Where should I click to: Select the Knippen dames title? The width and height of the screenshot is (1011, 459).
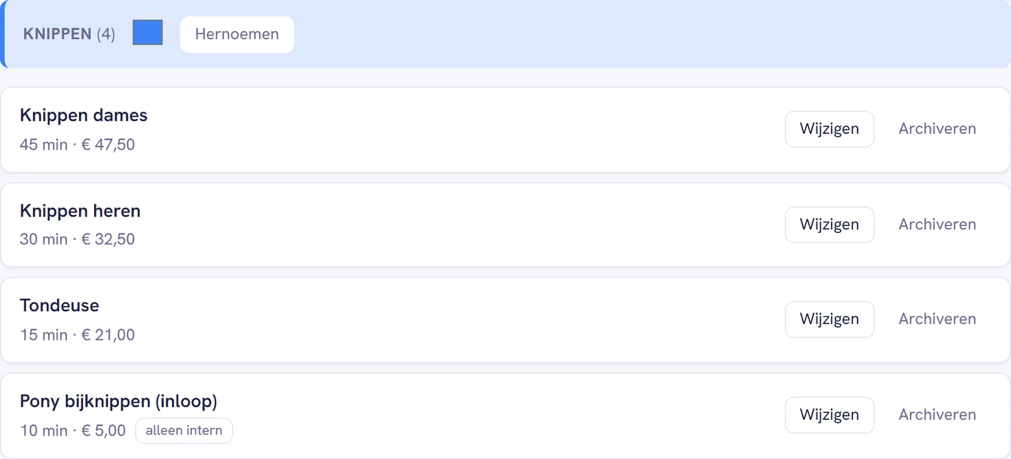tap(83, 116)
